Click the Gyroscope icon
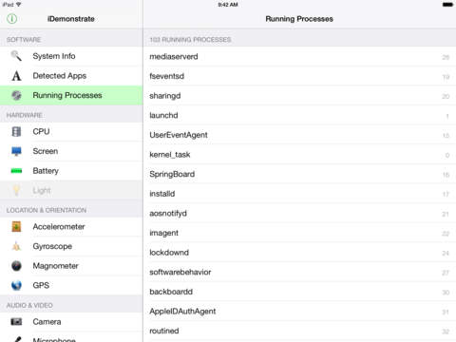 tap(16, 246)
